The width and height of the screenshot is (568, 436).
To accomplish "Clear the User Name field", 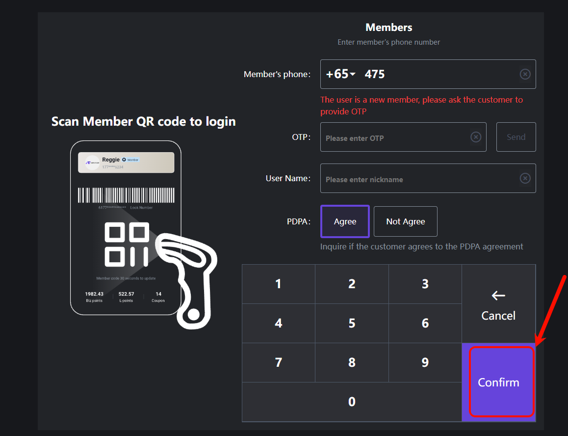I will [525, 178].
